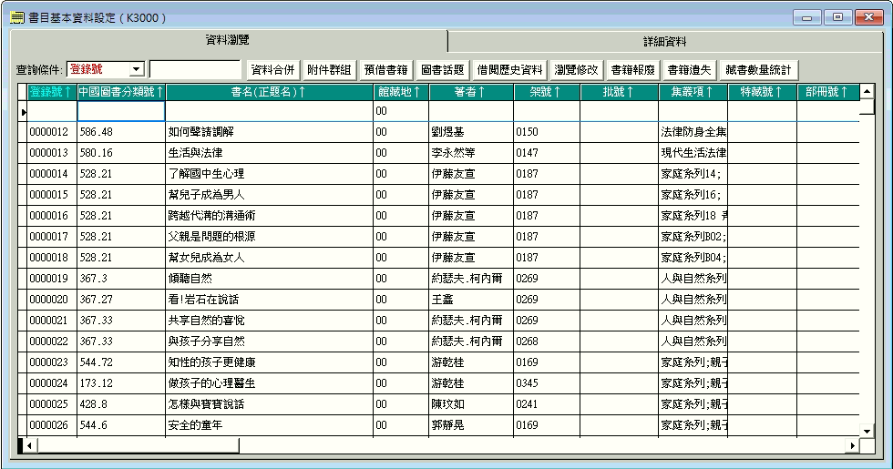Image resolution: width=893 pixels, height=469 pixels.
Task: Click the 資料合併 button
Action: tap(272, 70)
